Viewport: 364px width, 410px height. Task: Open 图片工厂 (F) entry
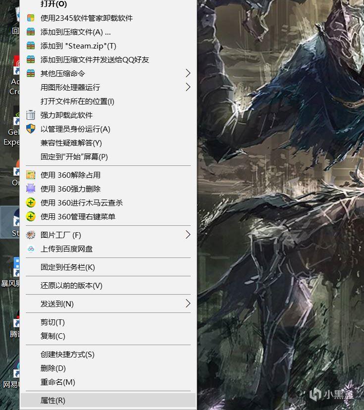coord(108,235)
